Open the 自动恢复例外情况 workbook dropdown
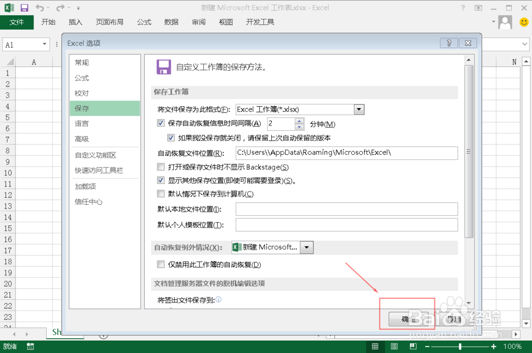The width and height of the screenshot is (532, 353). click(x=307, y=247)
